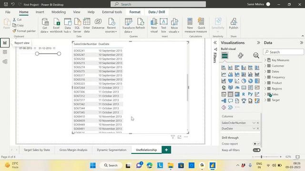
Task: Select the R script visual
Action: click(244, 94)
